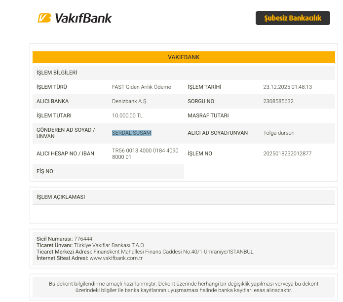Click the 'Bu dekont bilgilendirme' disclaimer text
Image resolution: width=343 pixels, height=302 pixels.
(x=184, y=287)
